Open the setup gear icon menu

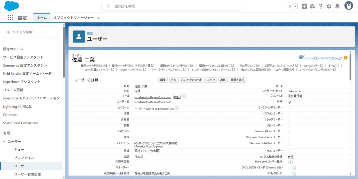329,6
